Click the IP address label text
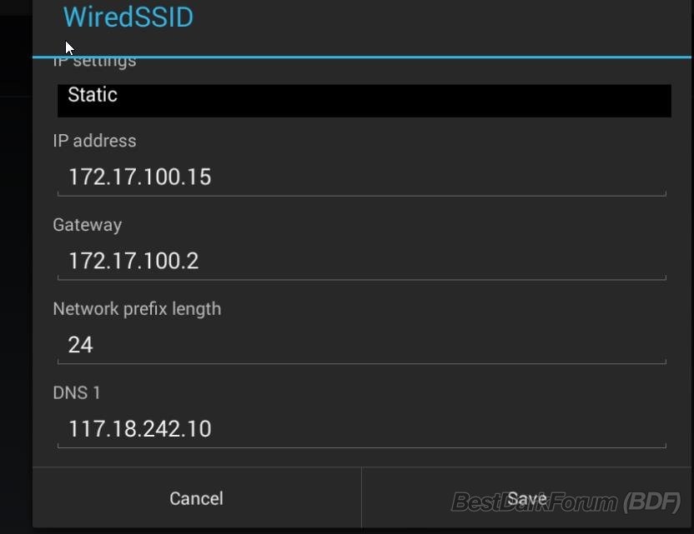Screen dimensions: 694x534 tap(94, 141)
